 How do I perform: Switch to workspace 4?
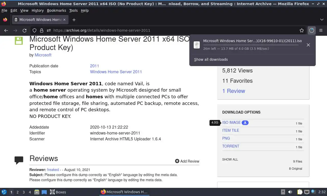30,192
